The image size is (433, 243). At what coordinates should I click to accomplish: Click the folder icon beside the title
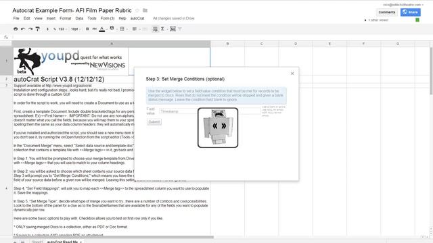point(145,11)
